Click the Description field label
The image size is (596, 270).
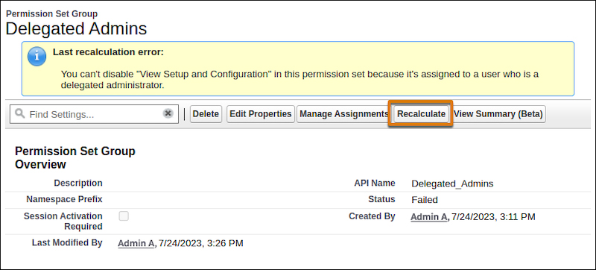point(78,183)
